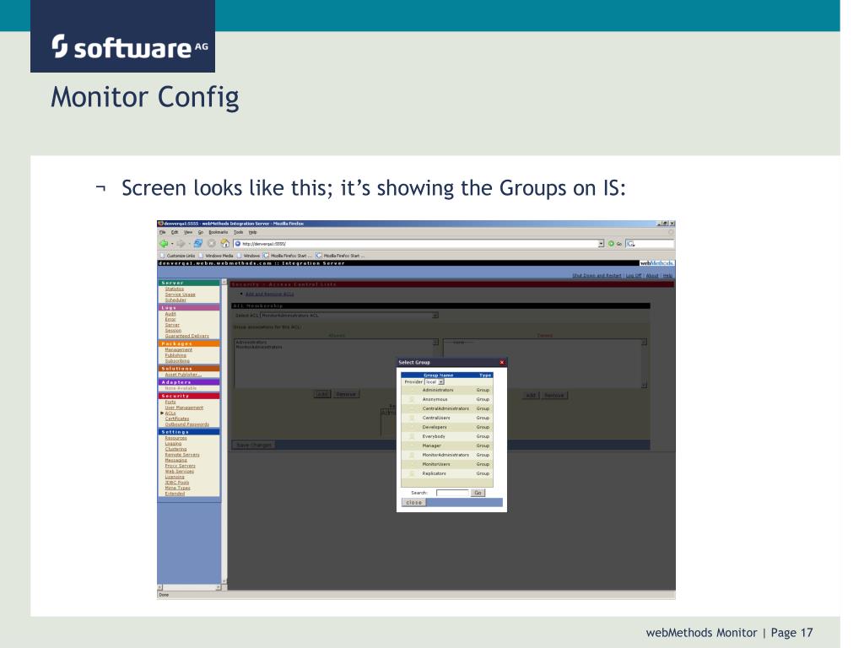Click the close button in Select Group
The image size is (864, 648).
click(413, 503)
